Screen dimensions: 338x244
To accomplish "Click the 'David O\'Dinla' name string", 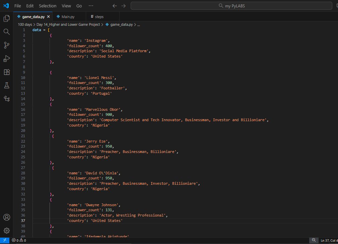I will [x=101, y=173].
